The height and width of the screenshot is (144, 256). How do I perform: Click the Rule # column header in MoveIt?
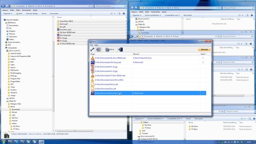203,54
